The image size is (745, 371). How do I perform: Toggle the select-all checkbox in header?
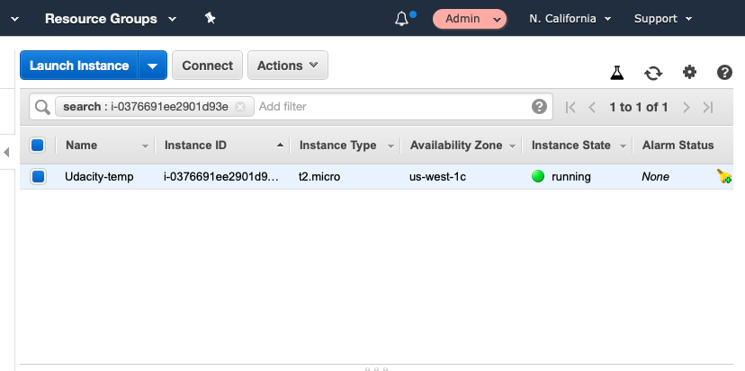tap(38, 145)
